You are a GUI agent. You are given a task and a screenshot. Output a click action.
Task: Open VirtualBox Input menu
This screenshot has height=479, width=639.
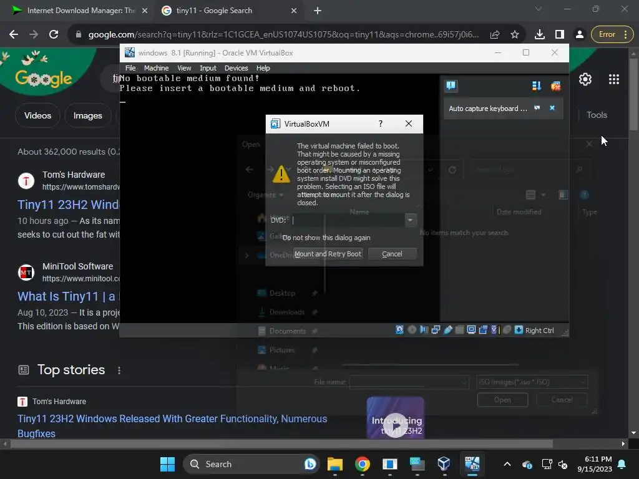pyautogui.click(x=208, y=68)
